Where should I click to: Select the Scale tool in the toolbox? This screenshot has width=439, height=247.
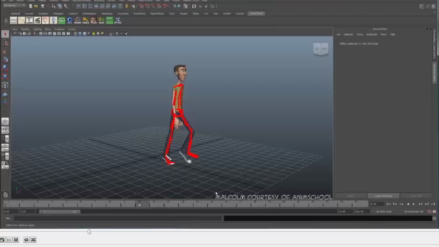click(5, 76)
